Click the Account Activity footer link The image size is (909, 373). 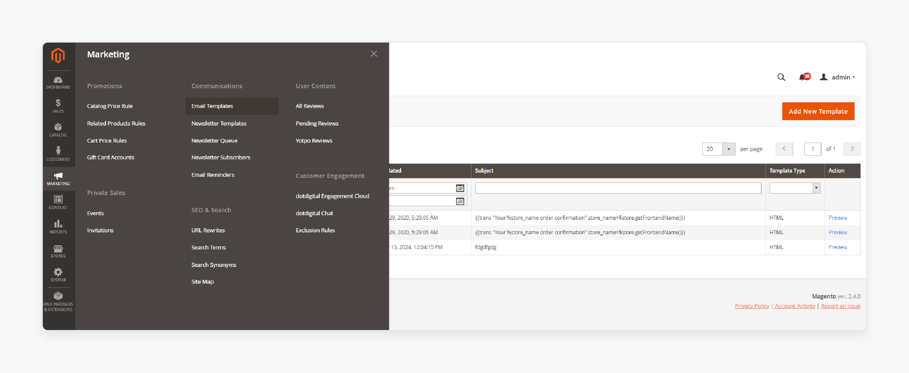pyautogui.click(x=795, y=306)
